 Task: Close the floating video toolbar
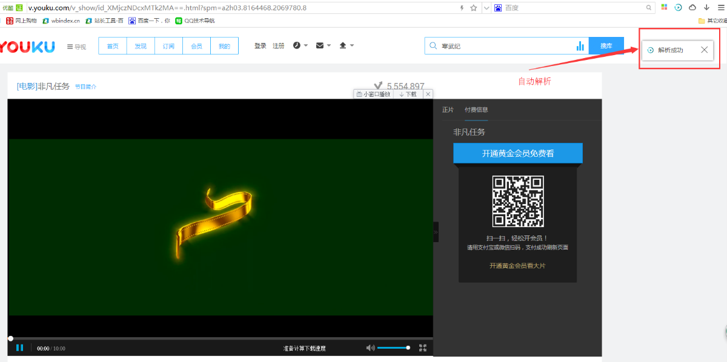pos(428,94)
